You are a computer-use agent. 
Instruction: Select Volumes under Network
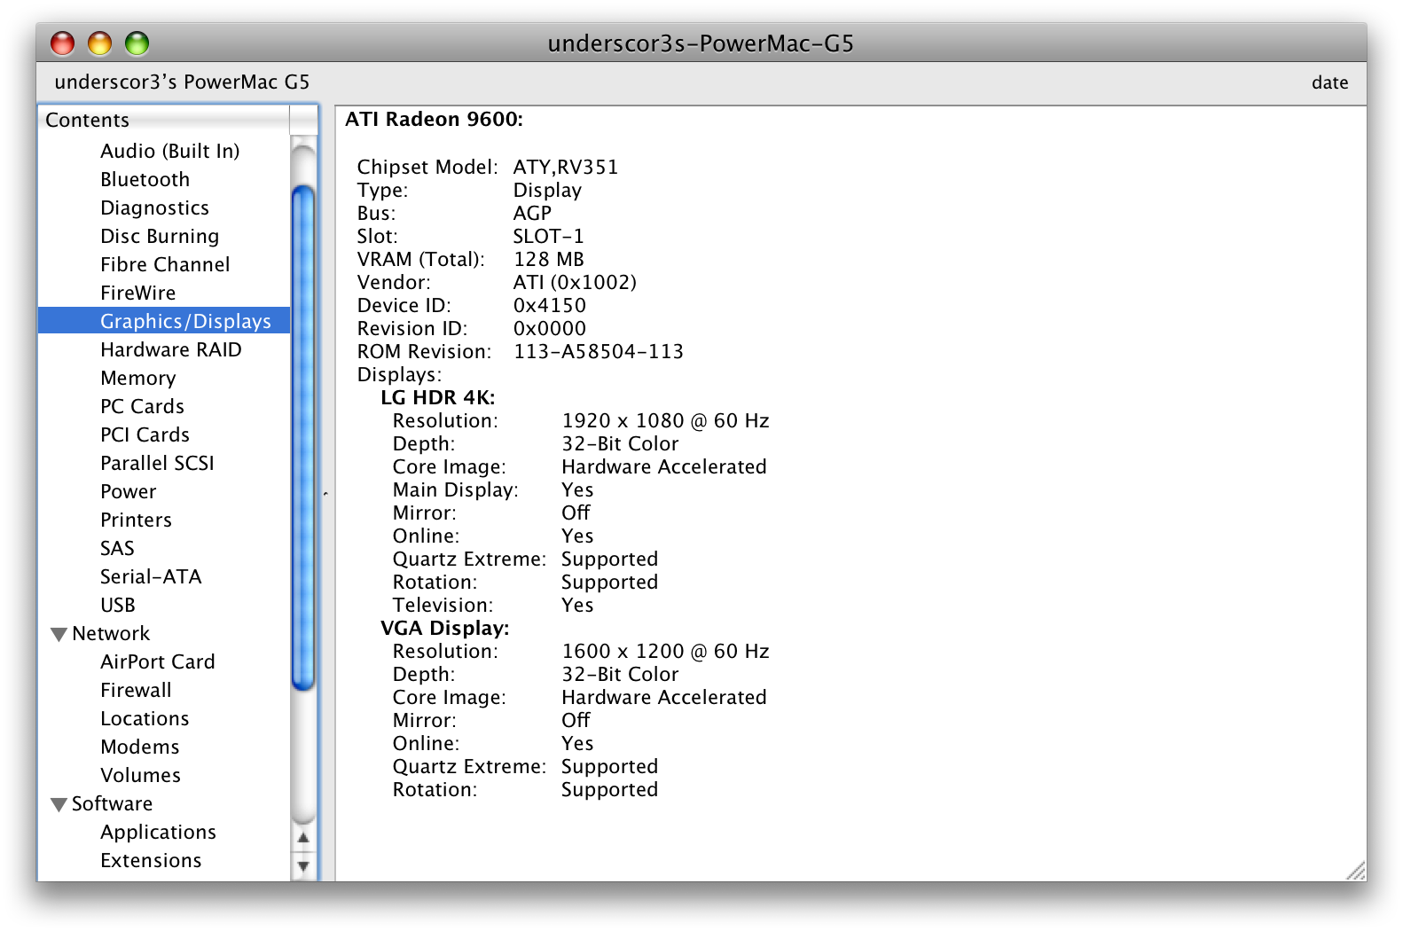(141, 775)
